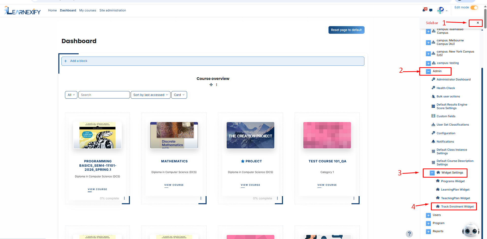Click the move icon under Course overview

click(x=211, y=85)
